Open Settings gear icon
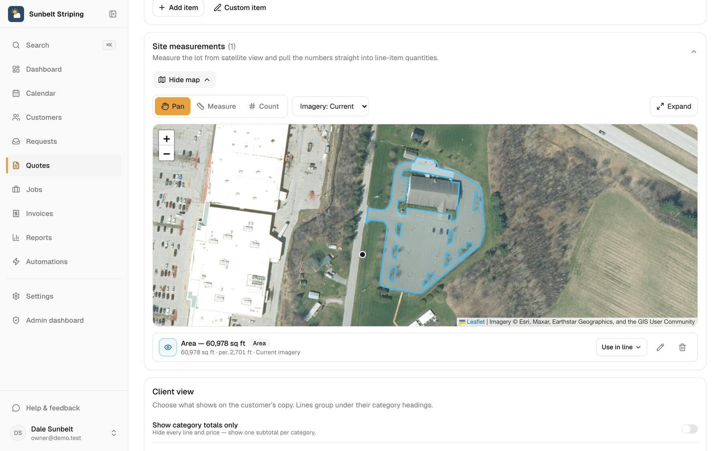Image resolution: width=722 pixels, height=451 pixels. coord(16,296)
